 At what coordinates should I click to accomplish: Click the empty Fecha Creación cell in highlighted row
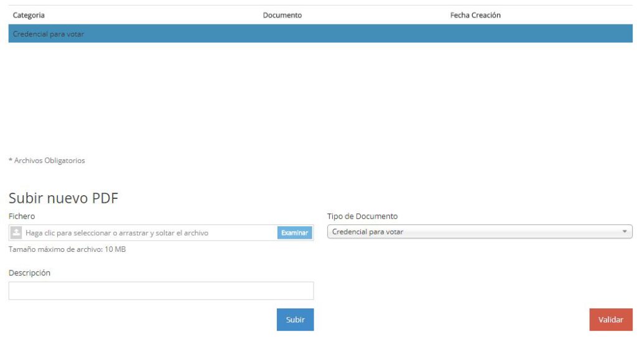pos(475,34)
